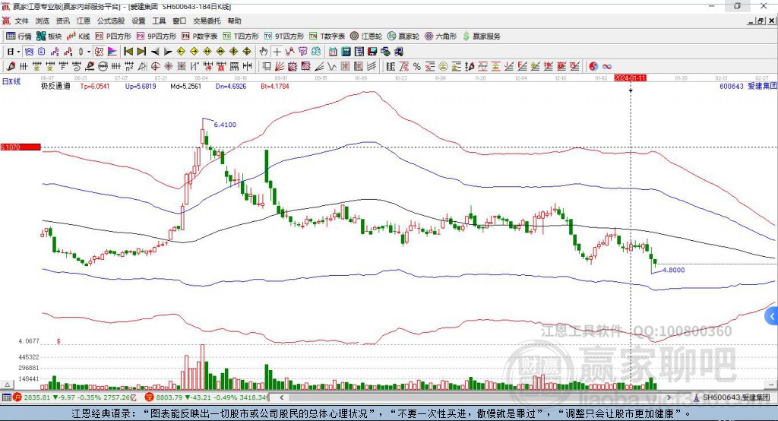Viewport: 778px width, 421px height.
Task: Click the percent sign tool icon
Action: [x=417, y=67]
